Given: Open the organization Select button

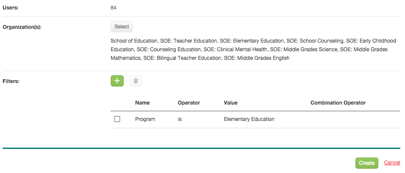Looking at the screenshot, I should click(x=121, y=27).
